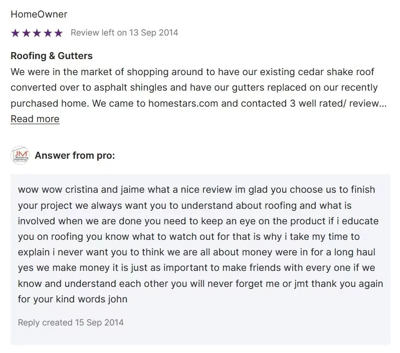Click the homestars.com mention in review

point(183,103)
